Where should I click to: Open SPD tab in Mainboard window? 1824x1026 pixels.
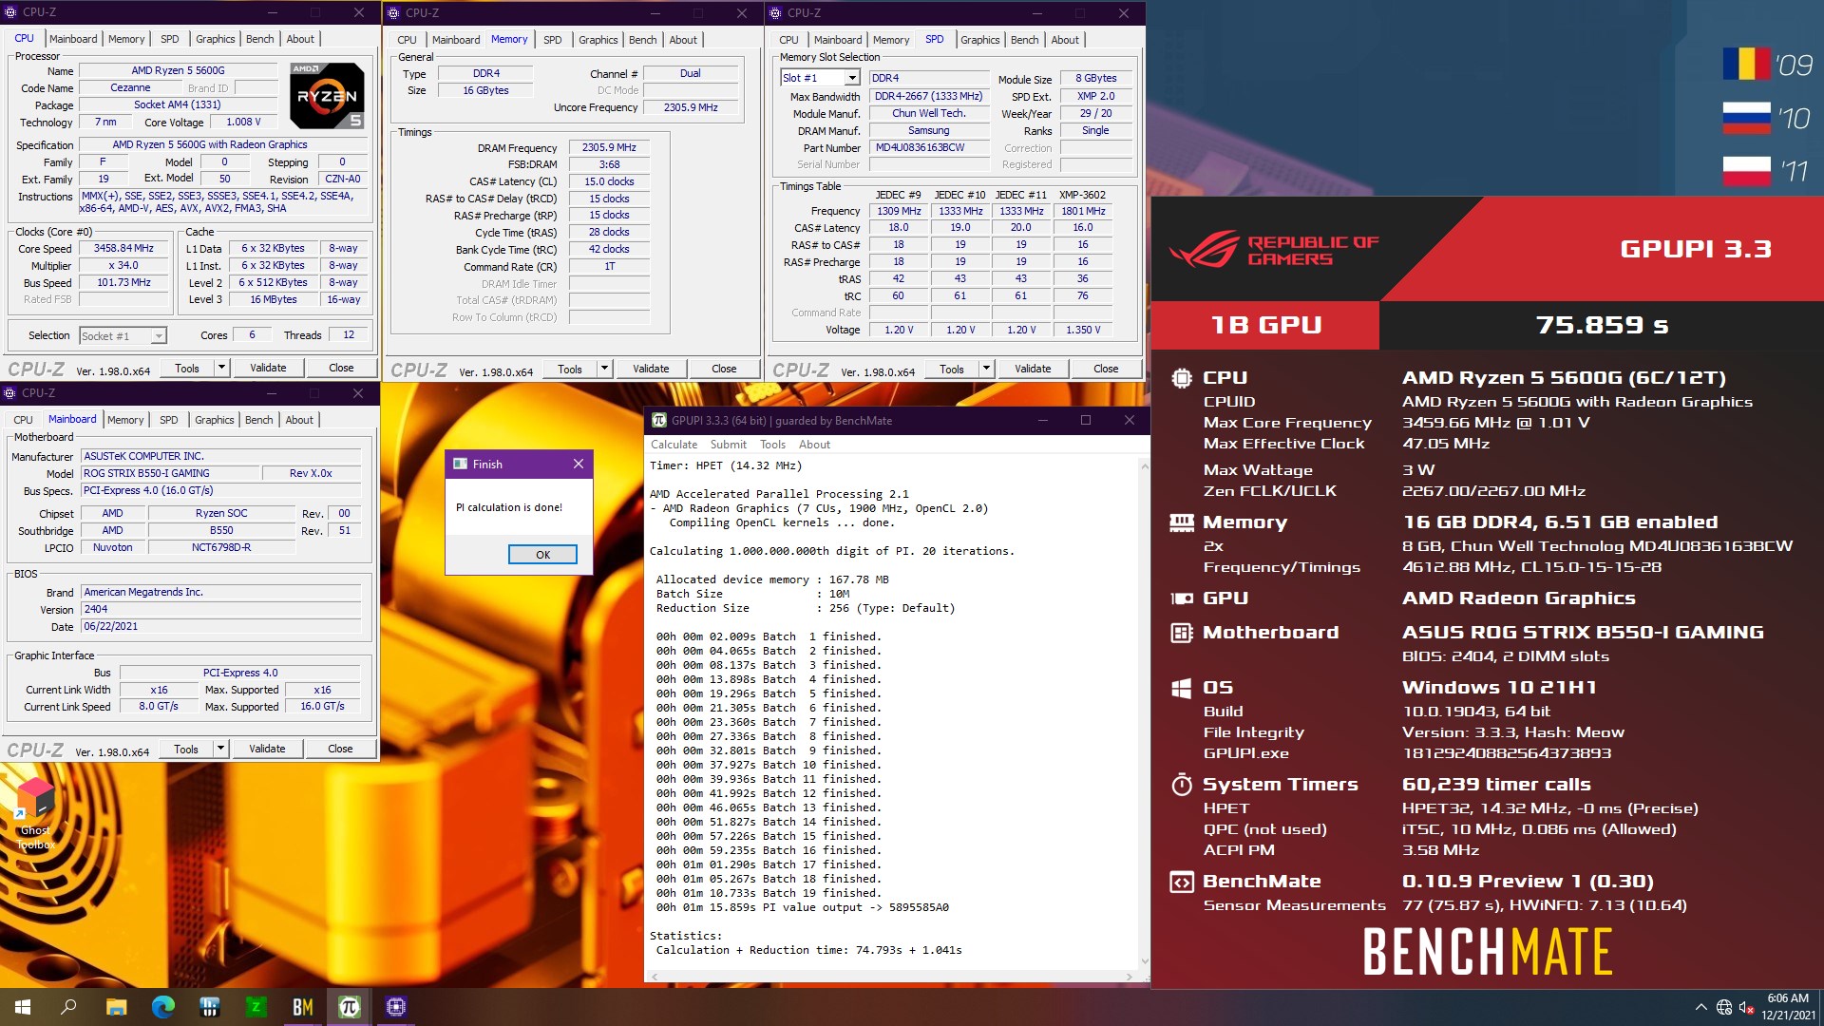pos(168,420)
